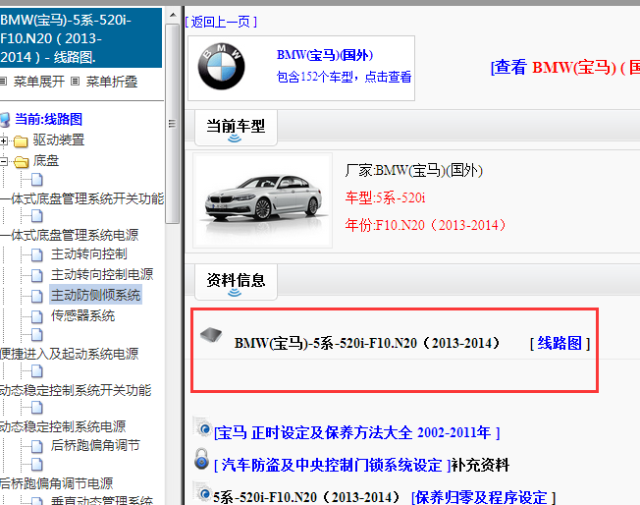Click the gray chip icon in 资料信息

(x=211, y=335)
